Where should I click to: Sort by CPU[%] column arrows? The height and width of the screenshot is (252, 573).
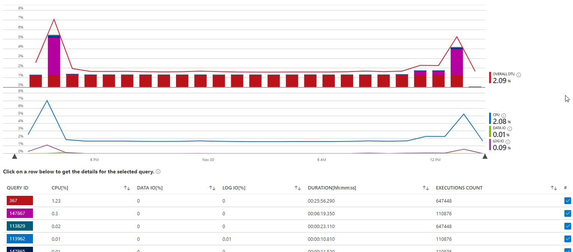point(127,188)
